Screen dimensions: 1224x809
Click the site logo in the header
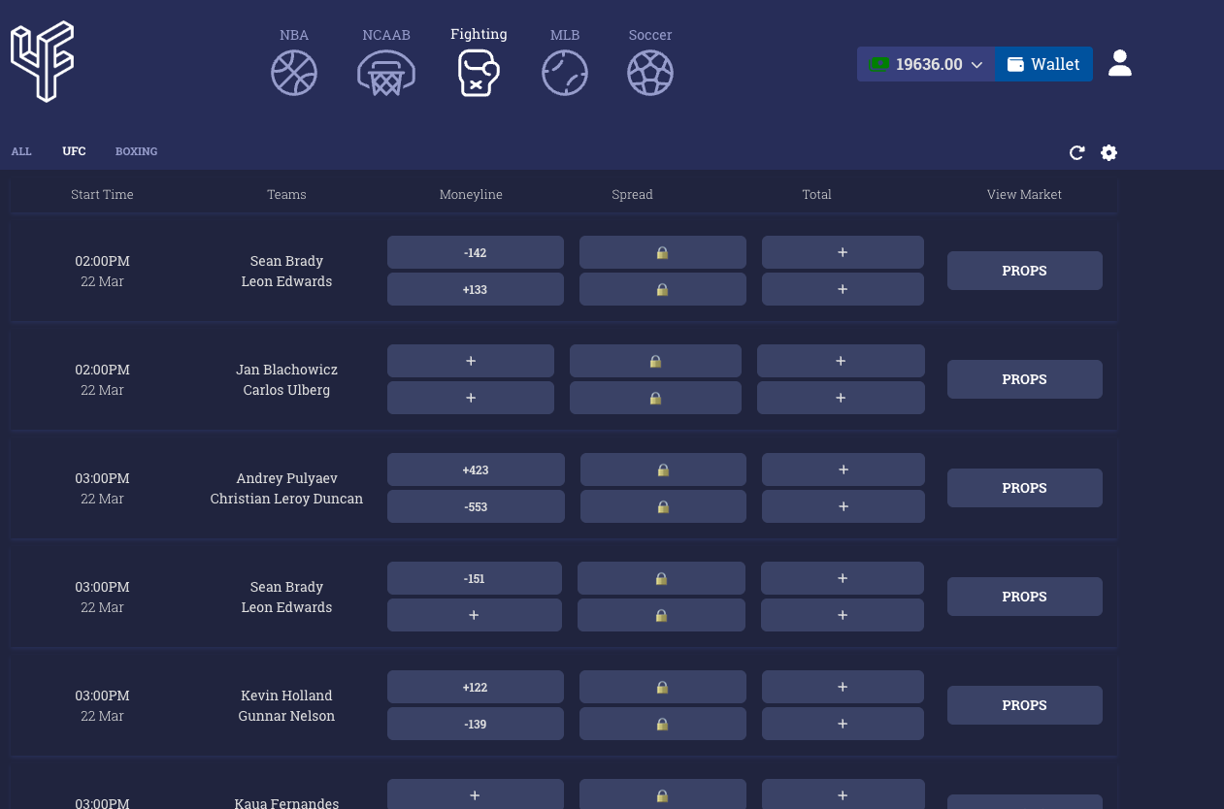click(42, 61)
